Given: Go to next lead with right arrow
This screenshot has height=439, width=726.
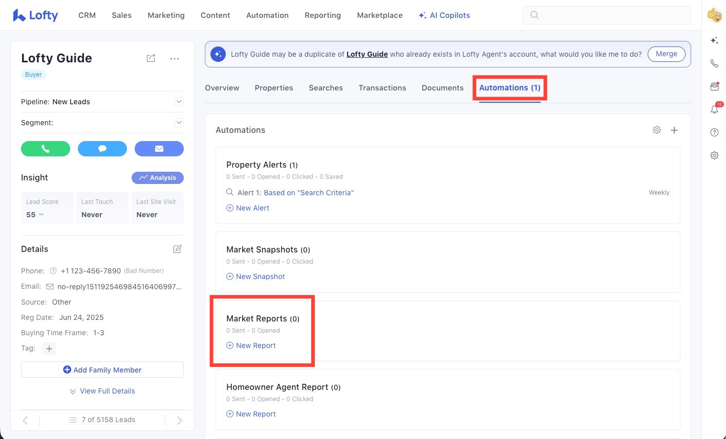Looking at the screenshot, I should [x=179, y=420].
